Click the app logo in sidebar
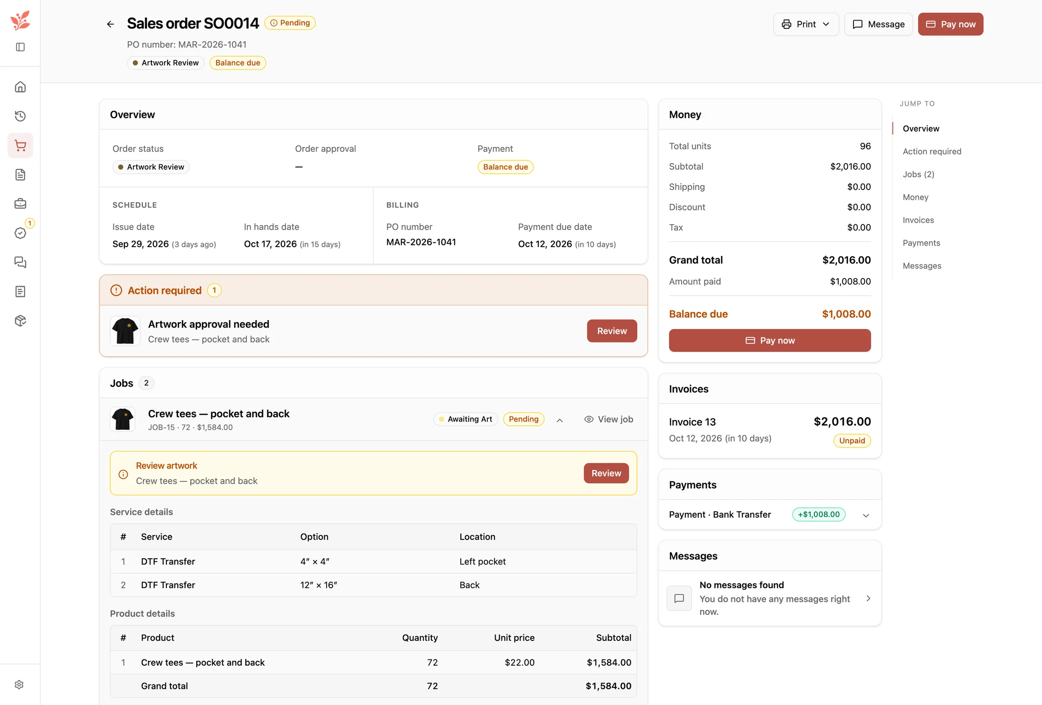This screenshot has width=1042, height=705. click(x=20, y=20)
